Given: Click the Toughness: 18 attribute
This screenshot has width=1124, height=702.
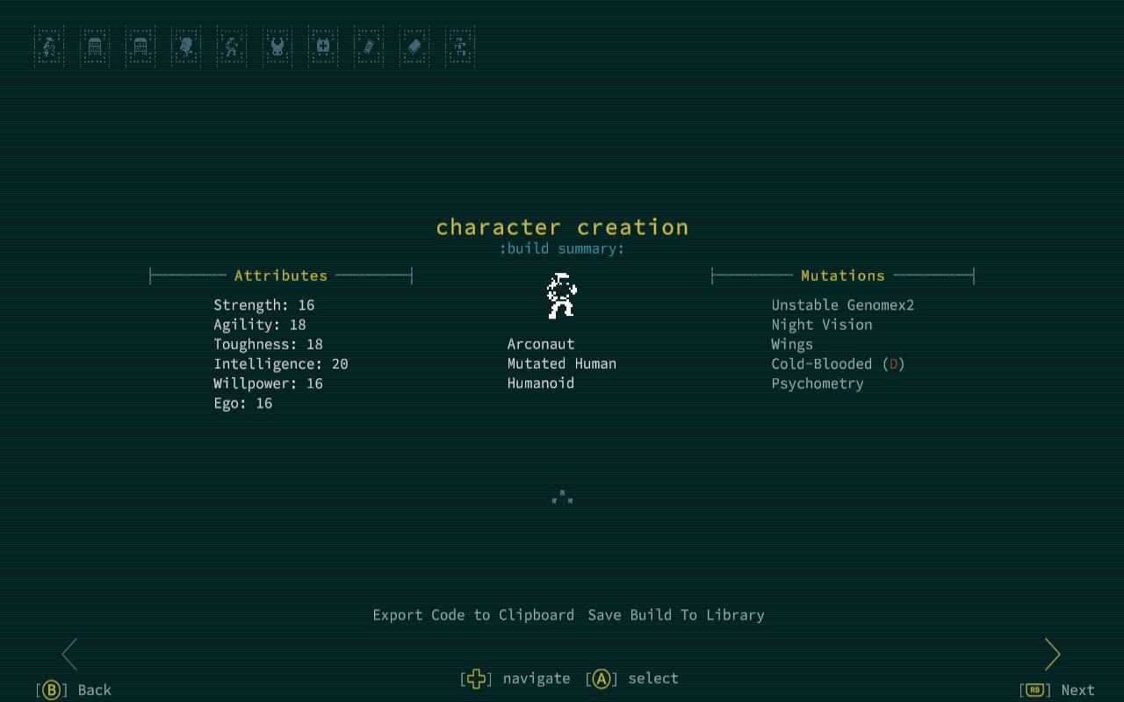Looking at the screenshot, I should [x=269, y=345].
